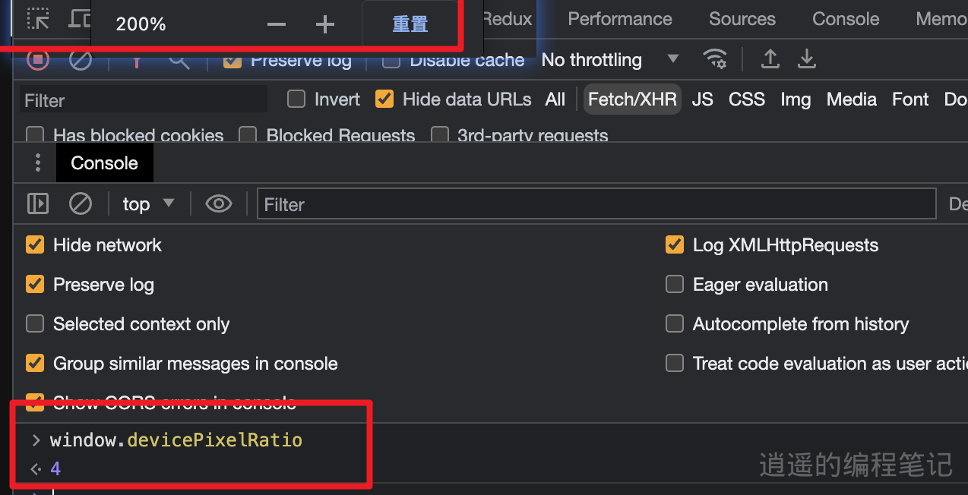Click the zoom in plus button

[x=324, y=25]
